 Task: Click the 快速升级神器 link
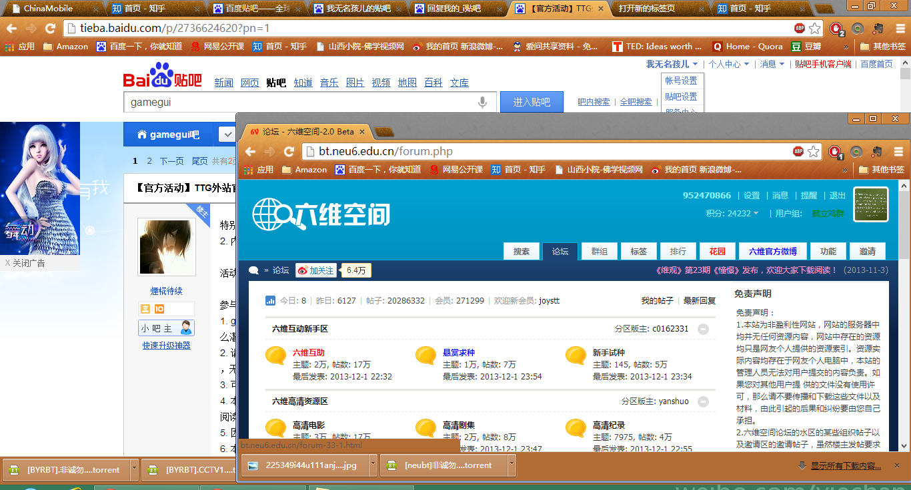(166, 346)
